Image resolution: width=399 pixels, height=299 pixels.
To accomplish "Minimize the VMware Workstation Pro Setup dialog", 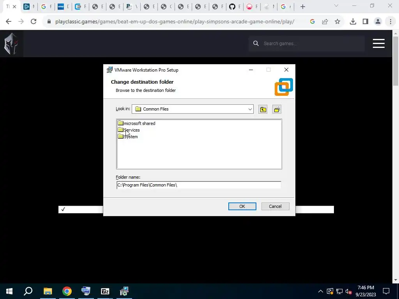I will [x=251, y=70].
